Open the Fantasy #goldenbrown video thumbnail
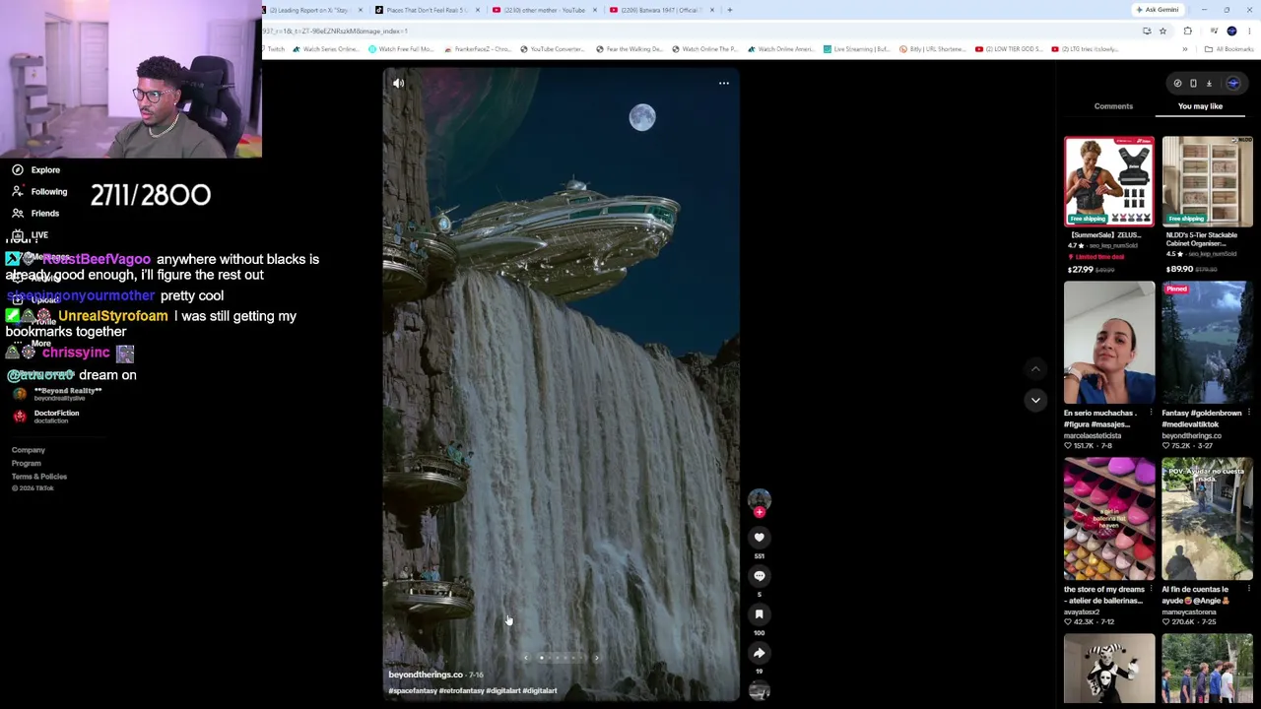1261x709 pixels. click(1207, 343)
